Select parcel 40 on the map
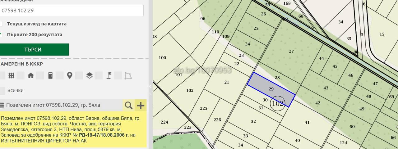The image size is (398, 149). pos(297,141)
